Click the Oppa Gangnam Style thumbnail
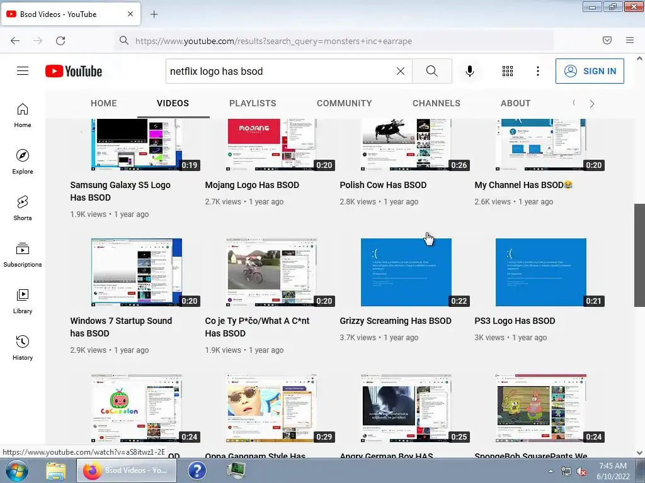Screen dimensions: 645x483 click(x=271, y=408)
